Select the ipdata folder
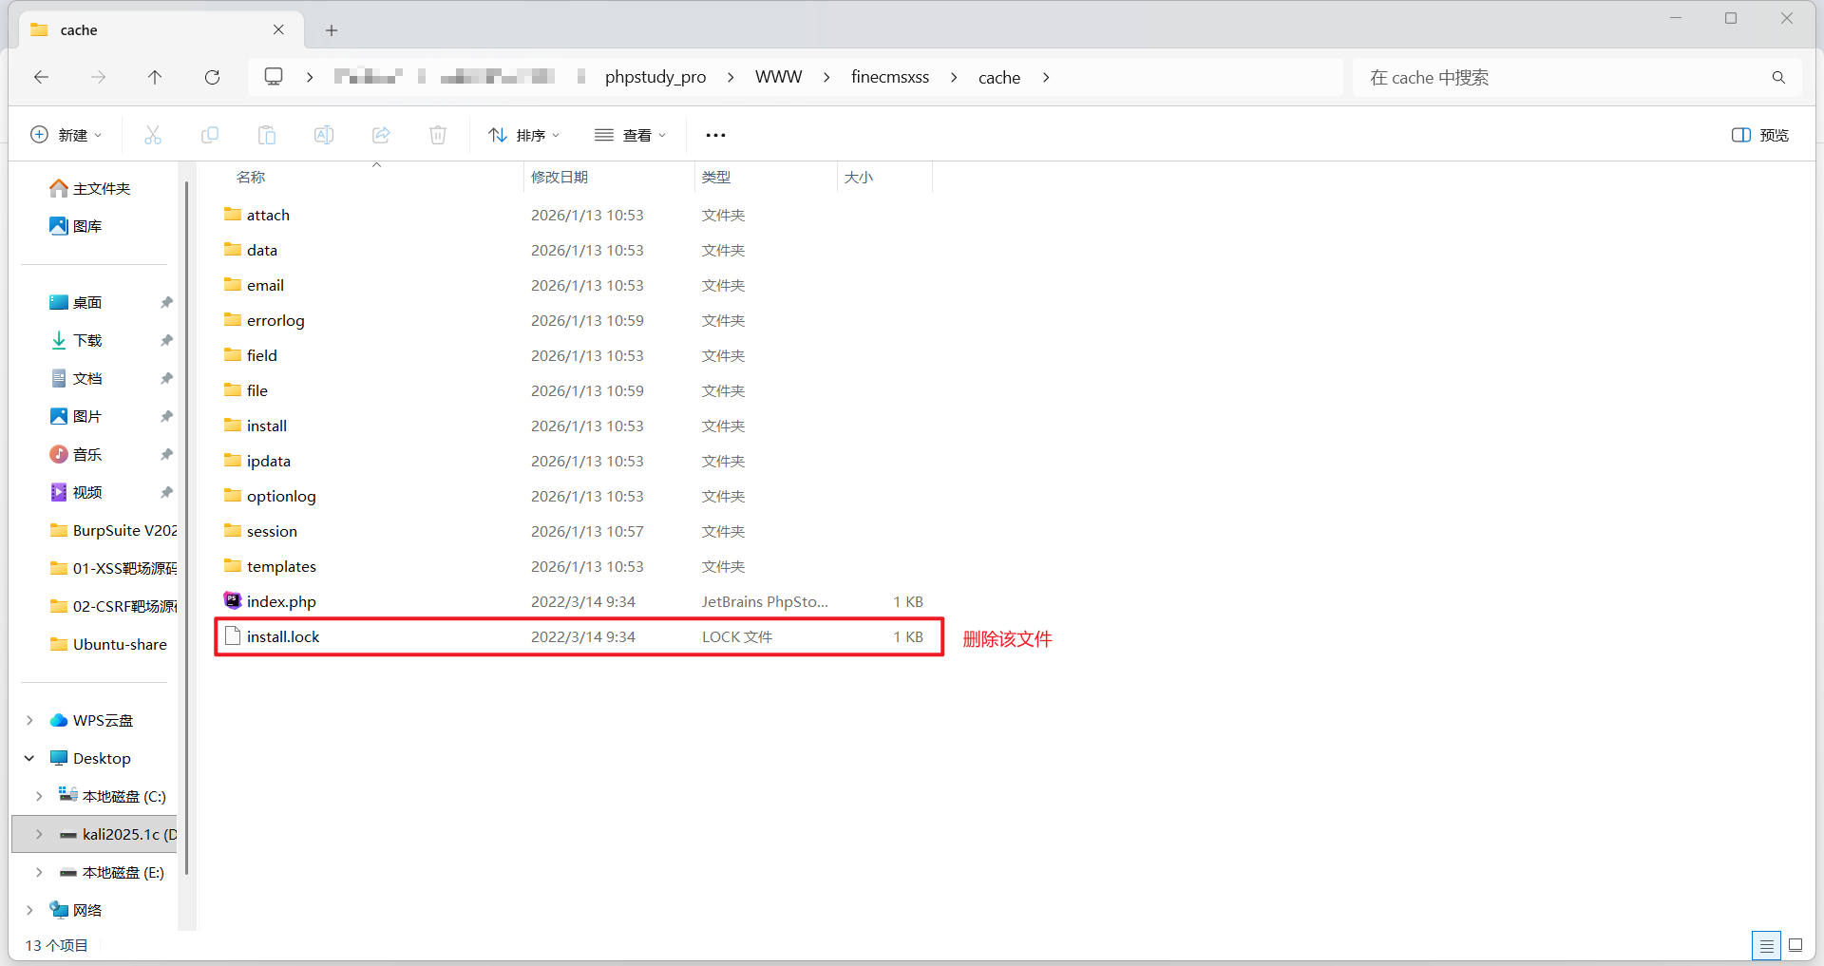Image resolution: width=1824 pixels, height=966 pixels. pyautogui.click(x=574, y=461)
